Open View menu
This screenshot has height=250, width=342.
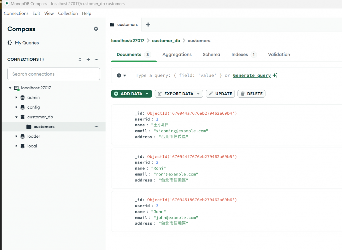49,13
